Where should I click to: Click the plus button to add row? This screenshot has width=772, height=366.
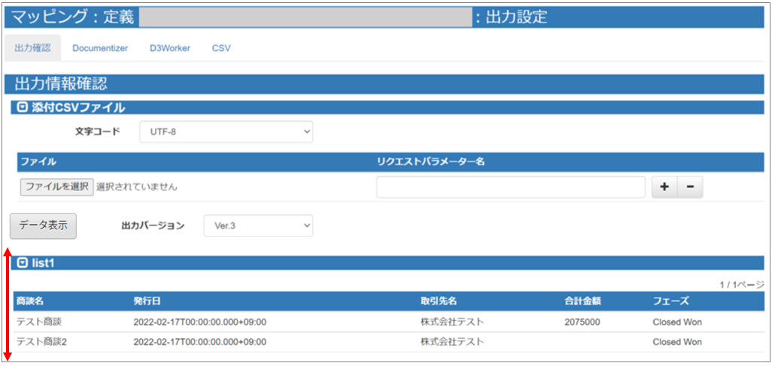coord(664,188)
